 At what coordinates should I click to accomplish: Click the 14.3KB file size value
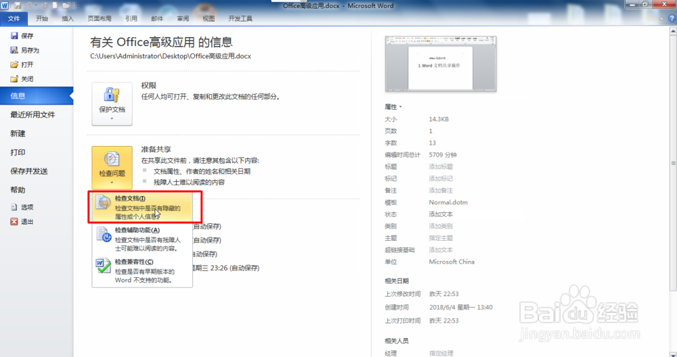(439, 119)
